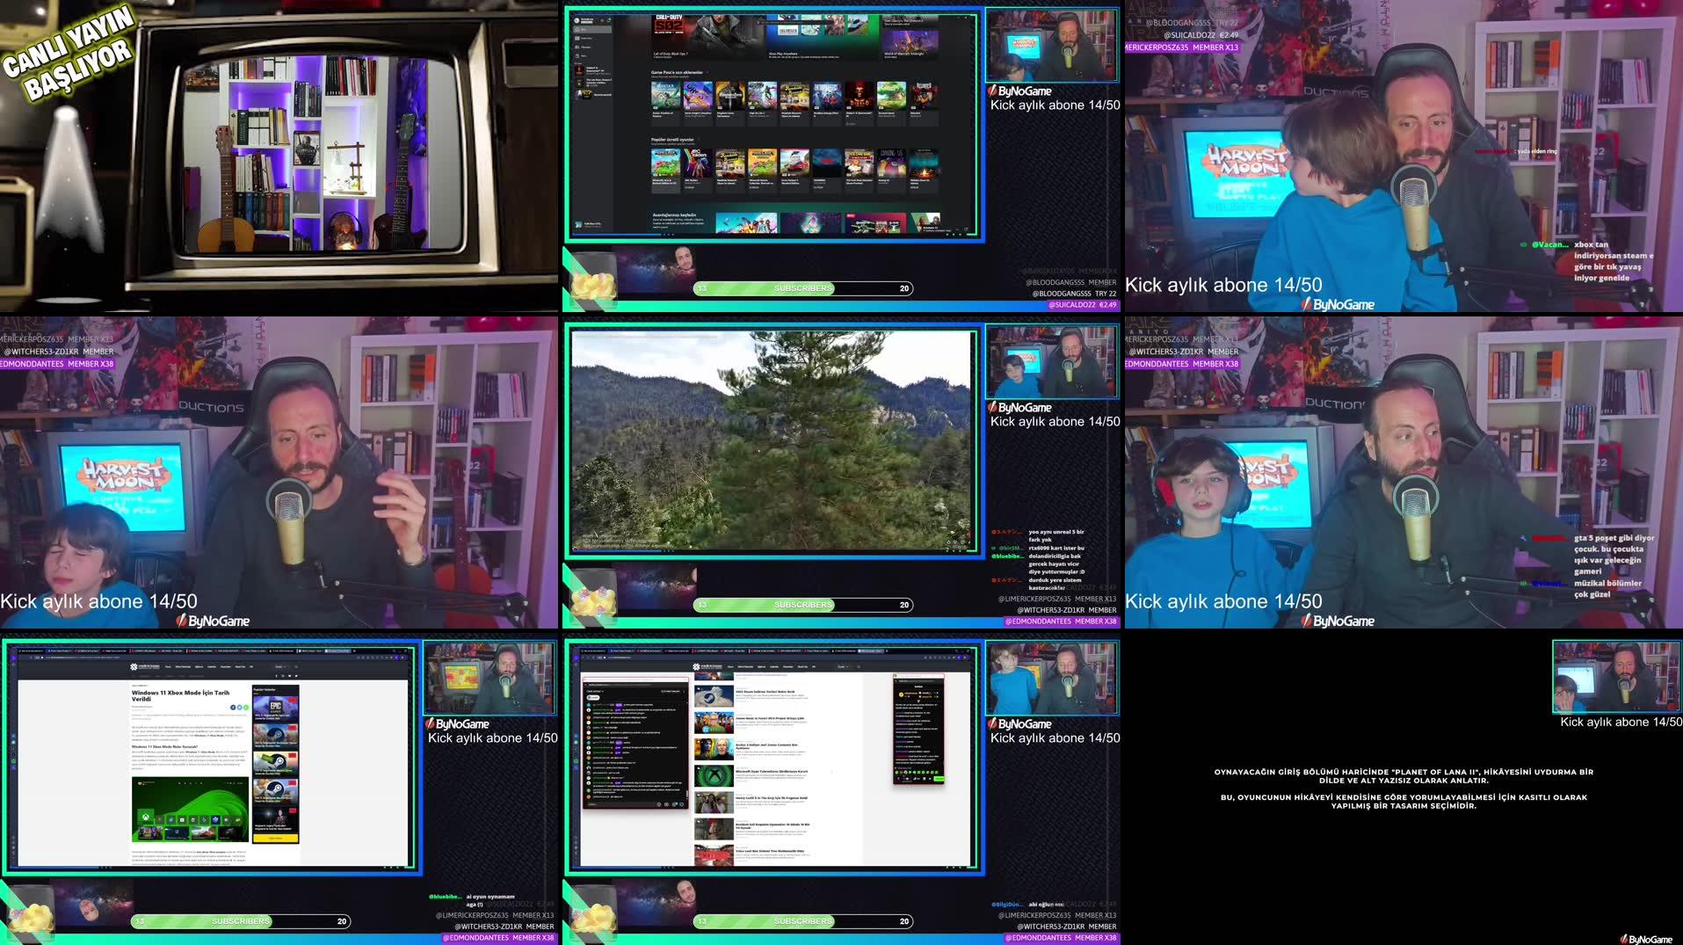Select the active browser tab for the article
Screen dimensions: 1683x945
337,651
